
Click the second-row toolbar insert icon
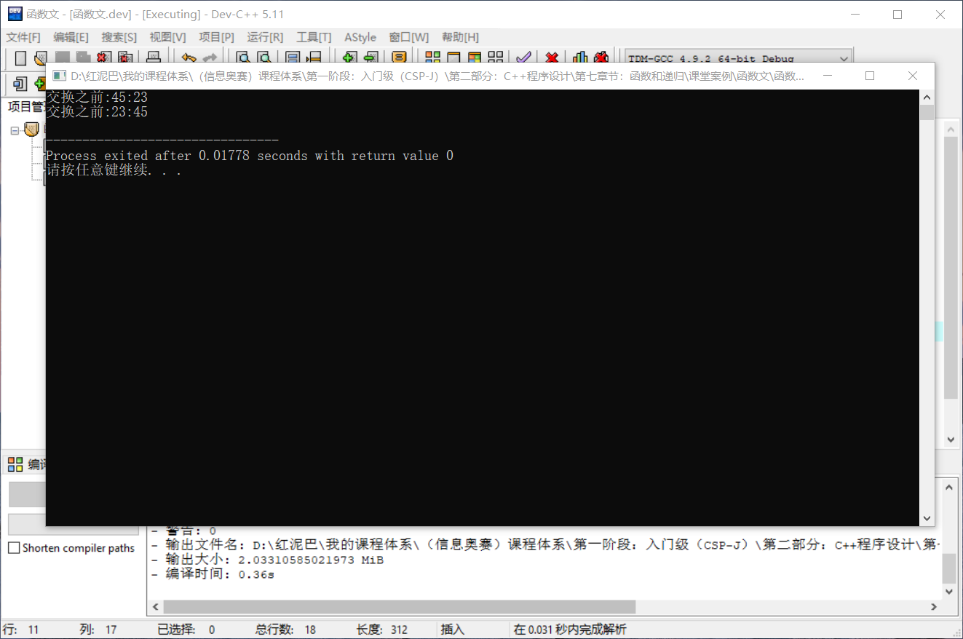pyautogui.click(x=20, y=84)
